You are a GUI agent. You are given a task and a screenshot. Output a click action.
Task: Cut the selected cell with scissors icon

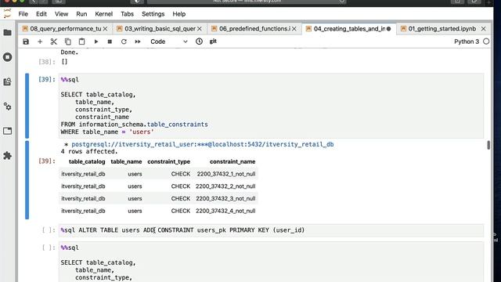(x=54, y=42)
